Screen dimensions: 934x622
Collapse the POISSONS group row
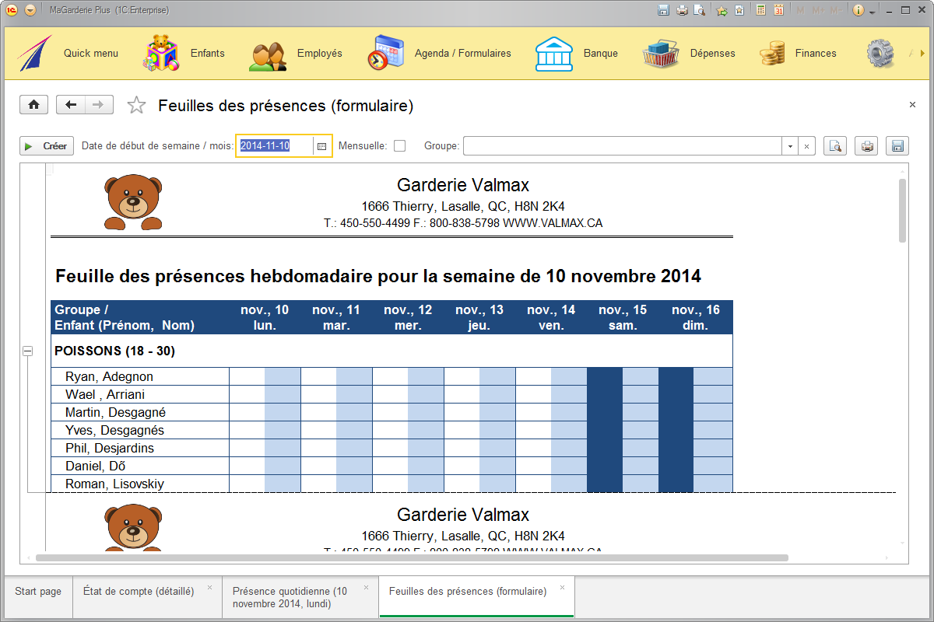(28, 351)
